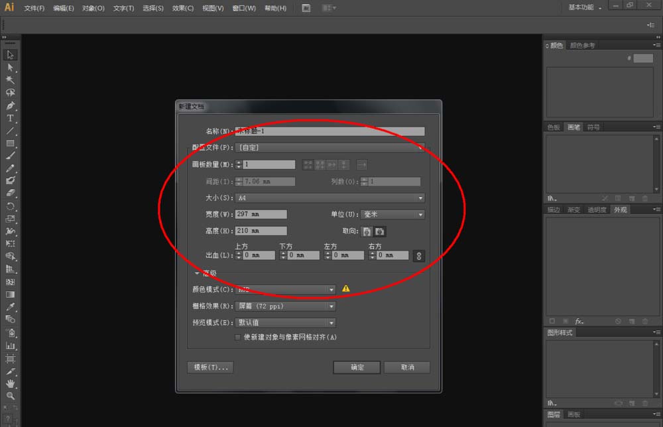Viewport: 663px width, 427px height.
Task: Select the Pencil tool
Action: pyautogui.click(x=10, y=168)
